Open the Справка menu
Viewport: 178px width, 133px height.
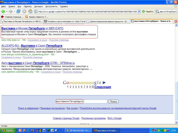click(64, 6)
